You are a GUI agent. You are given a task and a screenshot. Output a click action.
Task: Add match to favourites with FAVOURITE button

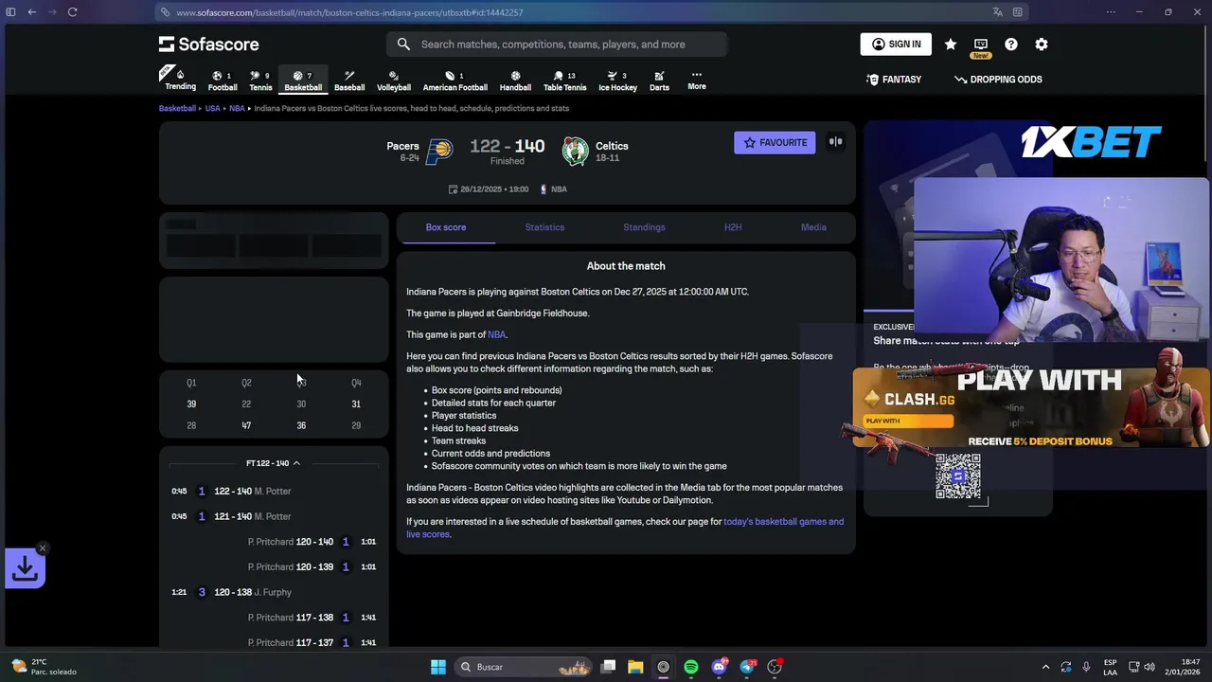(x=775, y=142)
